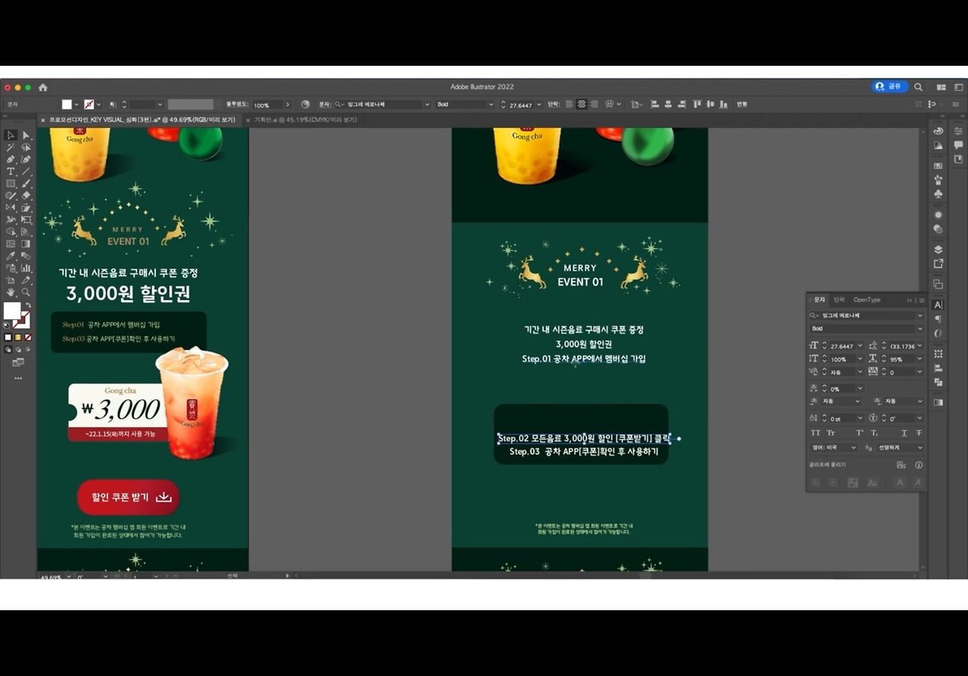Screen dimensions: 968x676
Task: Click vertical align center icon
Action: pos(709,104)
